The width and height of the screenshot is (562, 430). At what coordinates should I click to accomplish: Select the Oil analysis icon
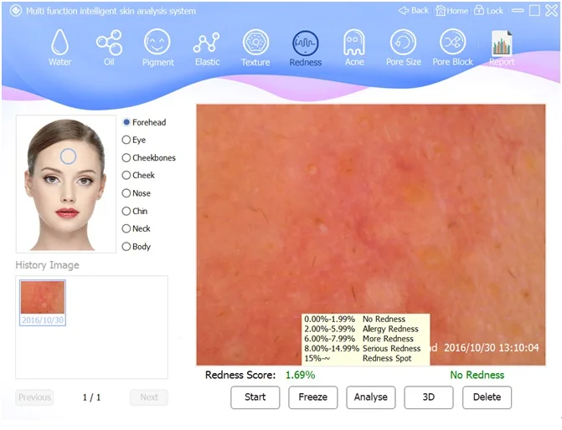109,43
